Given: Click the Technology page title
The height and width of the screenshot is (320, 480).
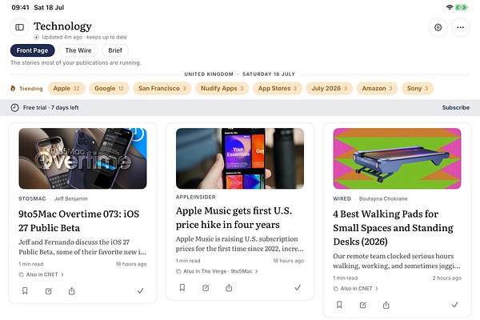Looking at the screenshot, I should [x=62, y=26].
